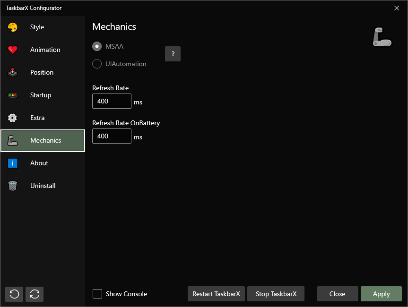Select the UIAutomation radio button
408x307 pixels.
pyautogui.click(x=96, y=64)
